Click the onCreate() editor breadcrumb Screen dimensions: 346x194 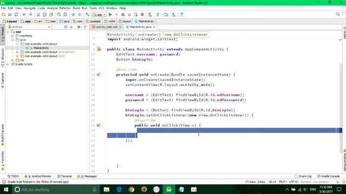[149, 34]
